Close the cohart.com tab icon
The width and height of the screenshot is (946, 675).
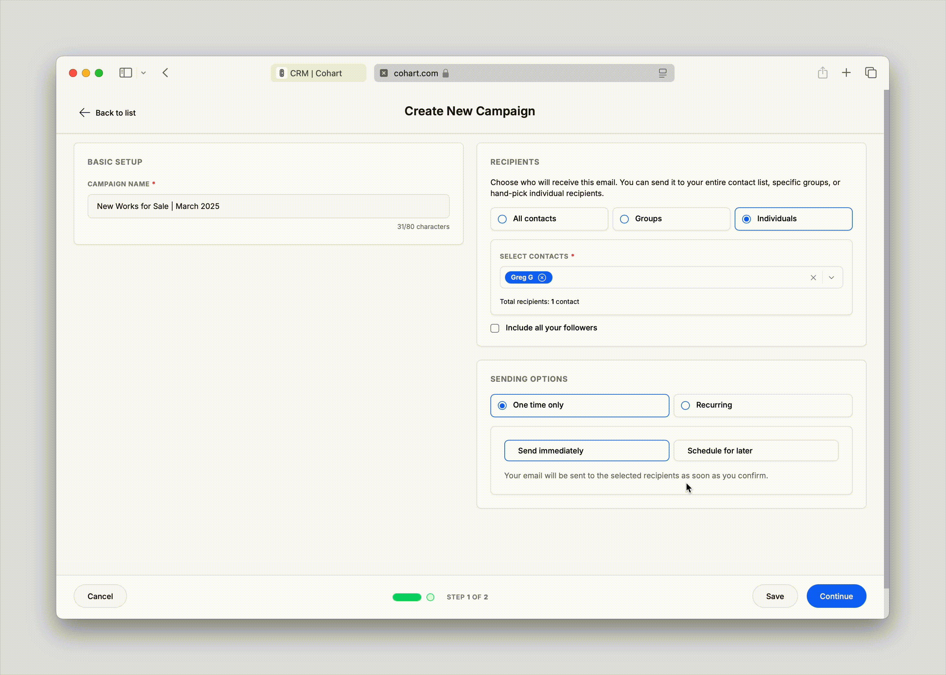click(384, 73)
